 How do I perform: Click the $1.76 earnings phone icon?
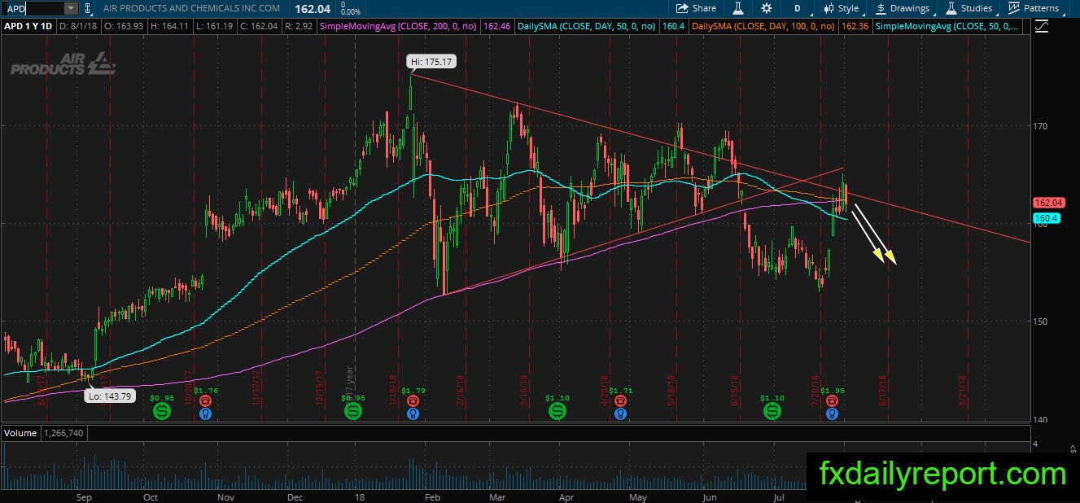click(204, 400)
